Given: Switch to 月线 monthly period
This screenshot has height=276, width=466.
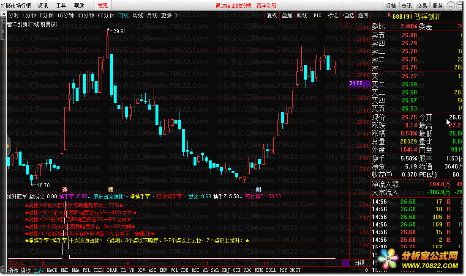Looking at the screenshot, I should [x=152, y=16].
